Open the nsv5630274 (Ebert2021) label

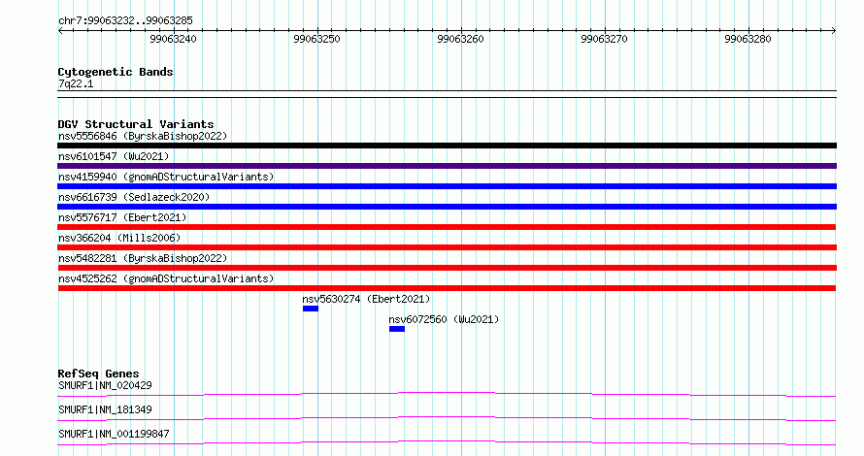coord(366,299)
